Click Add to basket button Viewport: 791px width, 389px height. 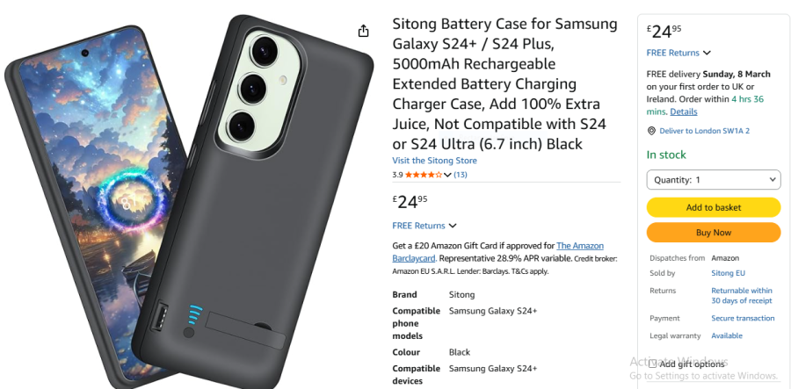(x=713, y=207)
